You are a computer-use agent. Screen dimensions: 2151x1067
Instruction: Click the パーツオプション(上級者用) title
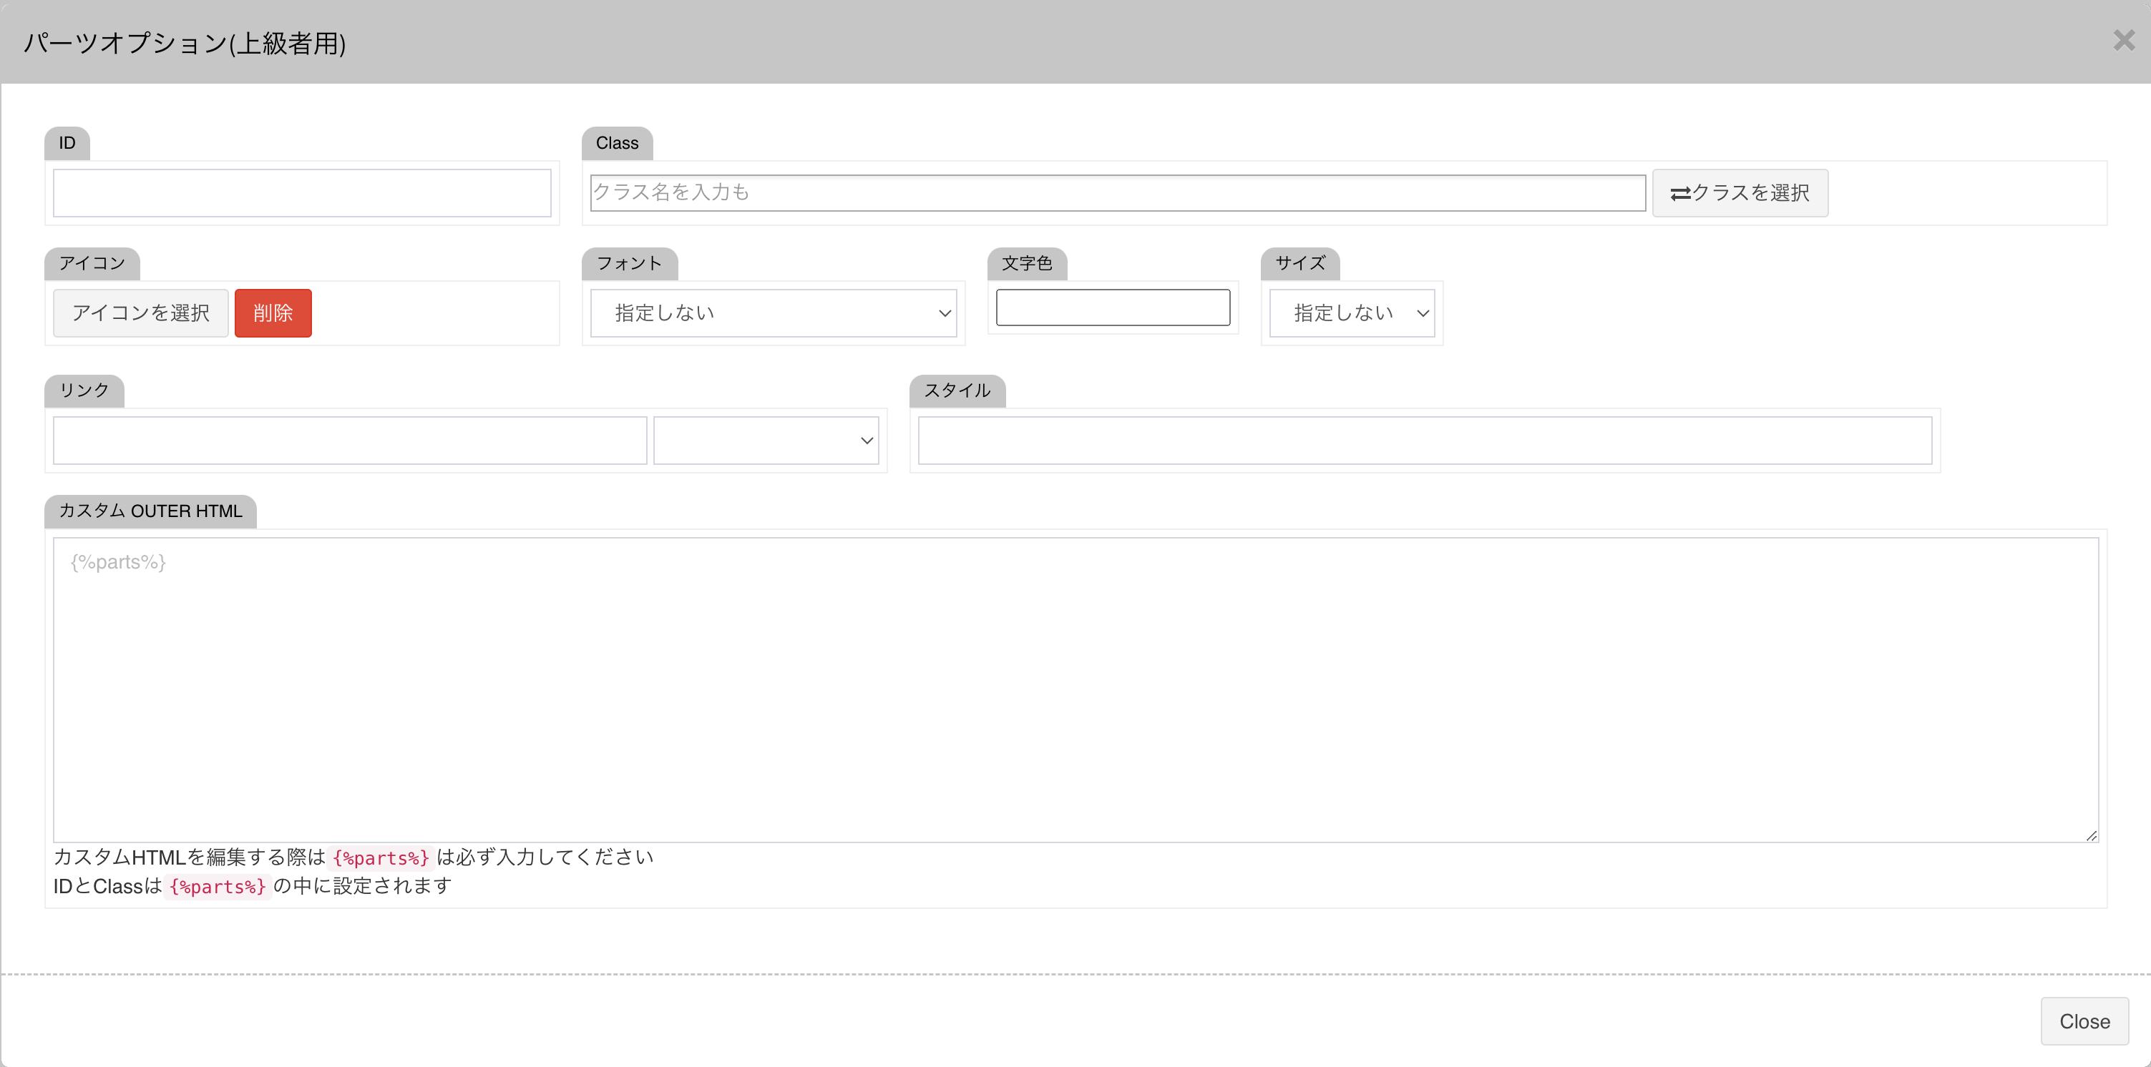[x=185, y=42]
